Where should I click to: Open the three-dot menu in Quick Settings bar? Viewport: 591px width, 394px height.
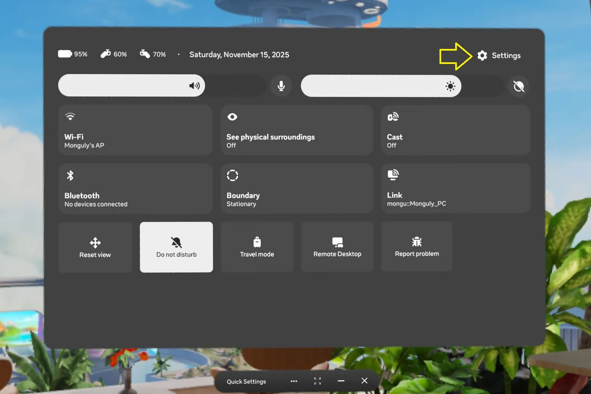point(294,381)
